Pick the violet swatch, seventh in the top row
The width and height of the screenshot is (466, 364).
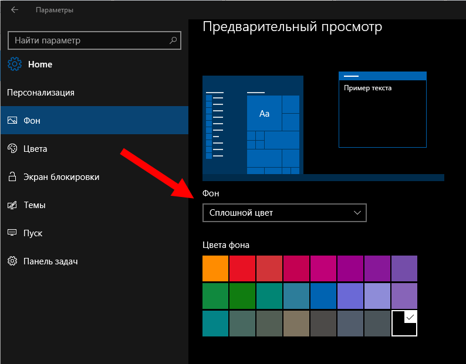click(x=377, y=268)
